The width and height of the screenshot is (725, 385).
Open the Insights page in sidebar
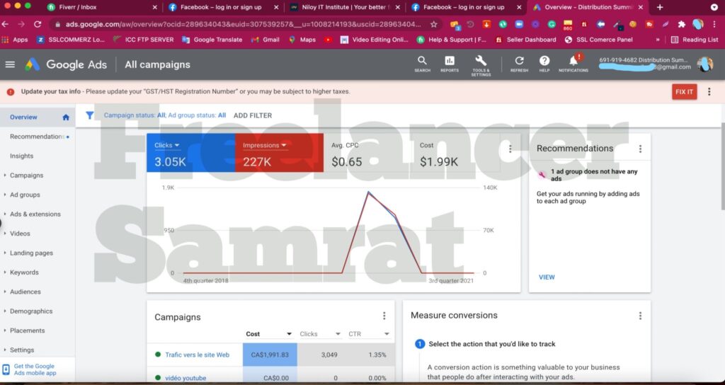pos(21,156)
